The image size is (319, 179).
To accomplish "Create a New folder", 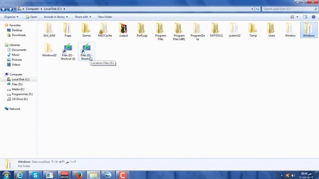I will tap(105, 17).
